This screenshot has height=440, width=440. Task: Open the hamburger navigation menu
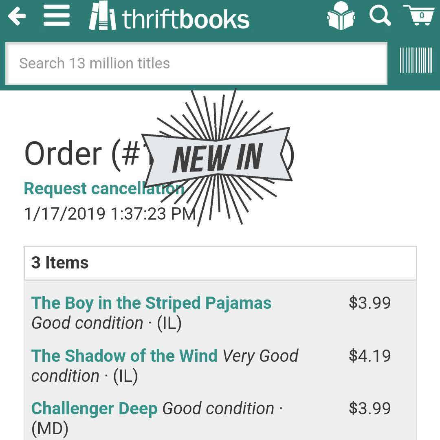57,16
